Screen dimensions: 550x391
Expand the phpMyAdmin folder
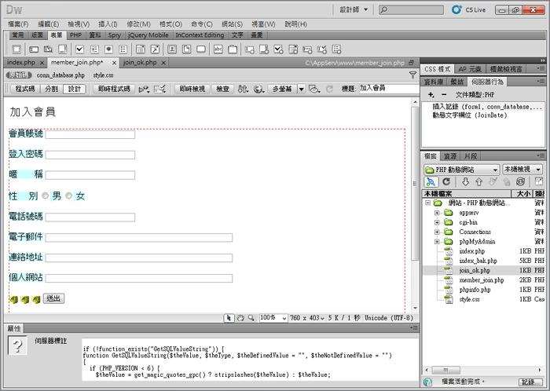[437, 241]
